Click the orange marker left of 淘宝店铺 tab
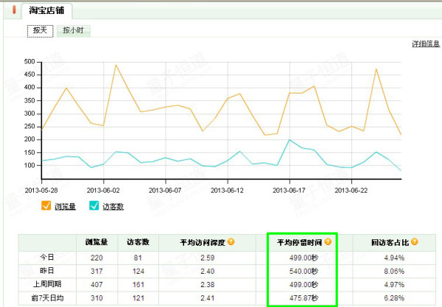Image resolution: width=442 pixels, height=307 pixels. pos(14,10)
